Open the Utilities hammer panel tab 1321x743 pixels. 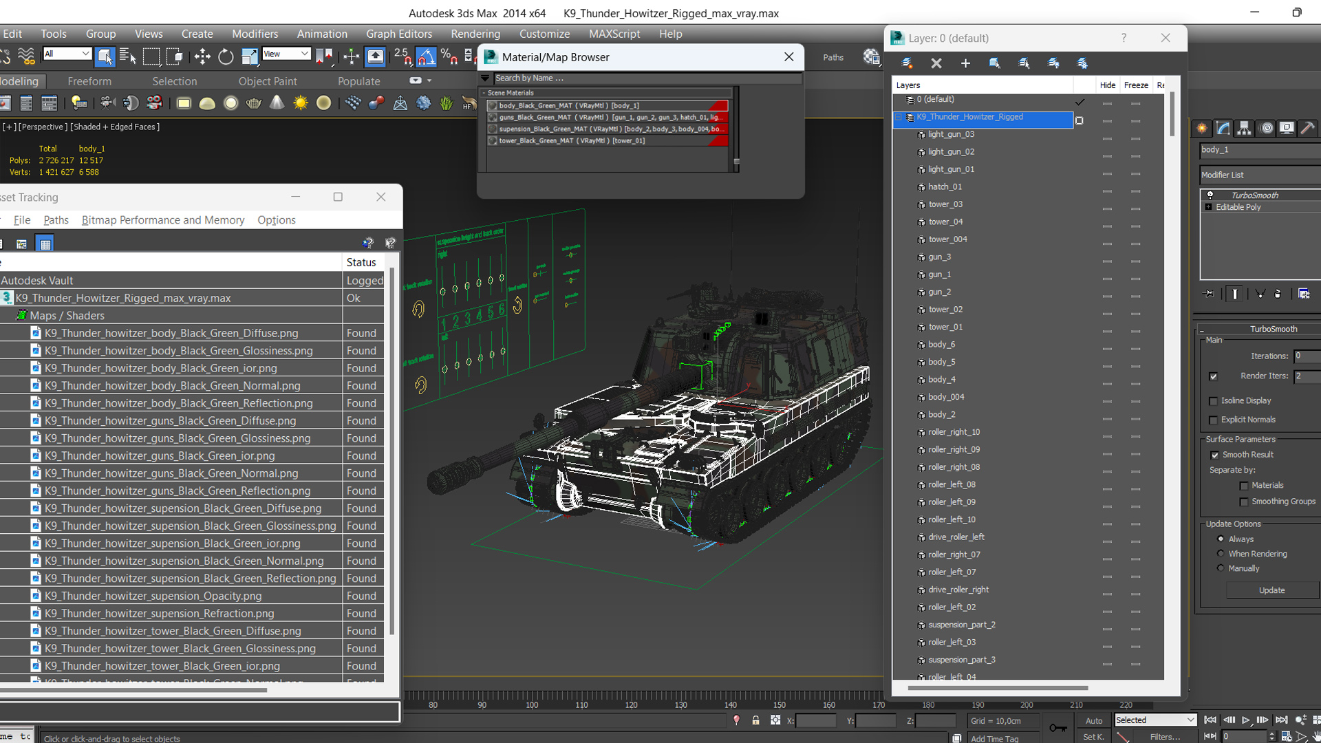point(1308,128)
